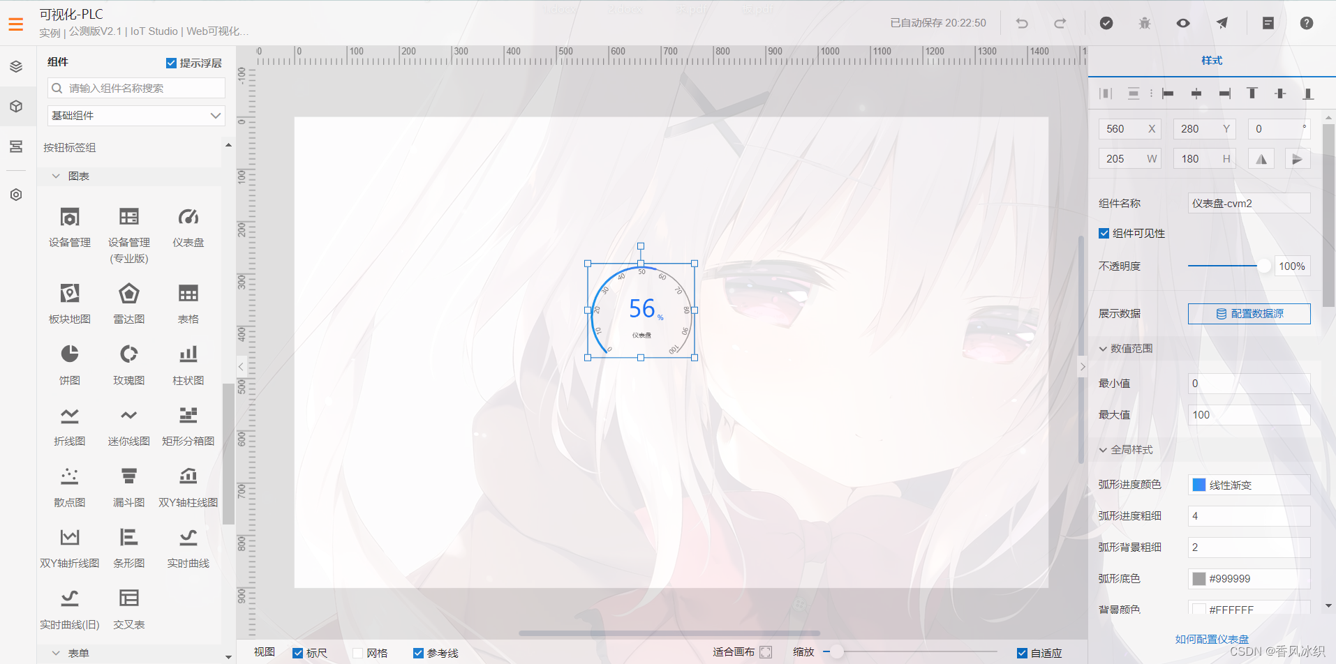Select the 表格 table component
Screen dimensions: 1336x664
[x=188, y=304]
